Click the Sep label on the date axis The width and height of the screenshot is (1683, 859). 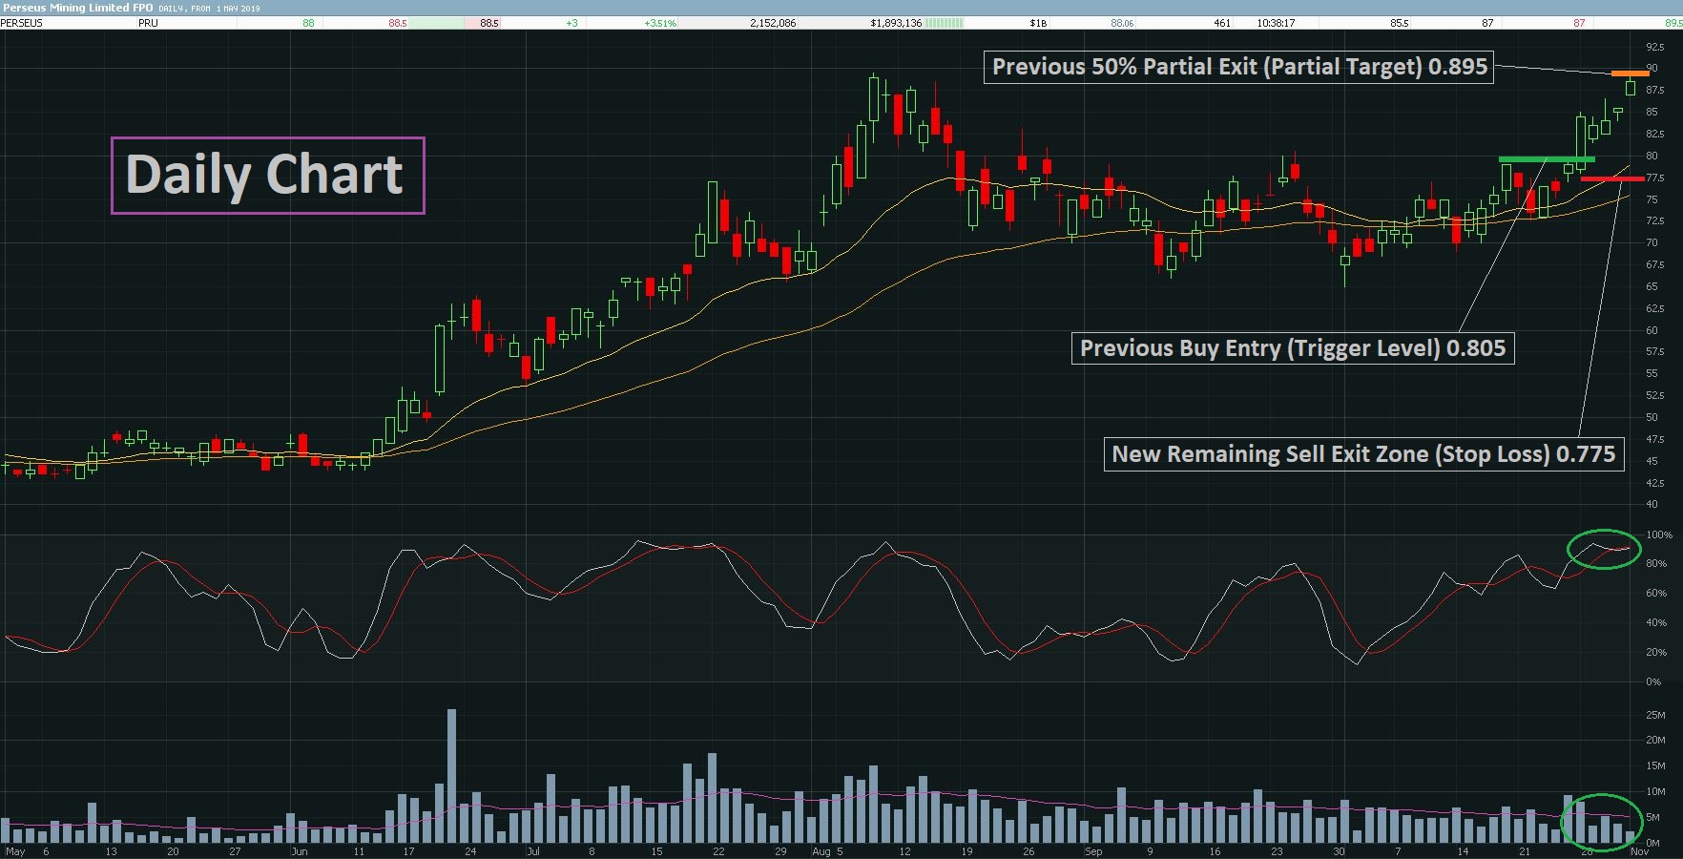pos(1093,851)
